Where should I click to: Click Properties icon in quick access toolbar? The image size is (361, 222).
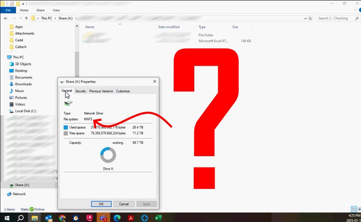(x=11, y=4)
